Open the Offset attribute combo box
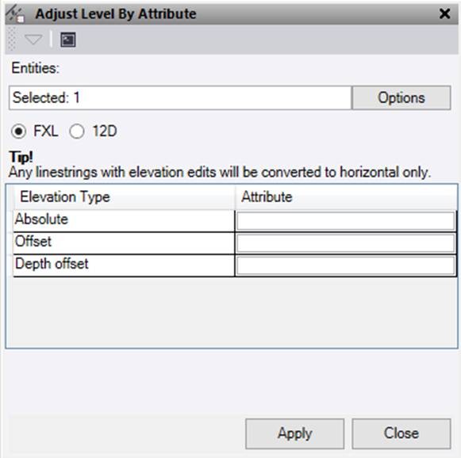The height and width of the screenshot is (458, 461). click(345, 243)
